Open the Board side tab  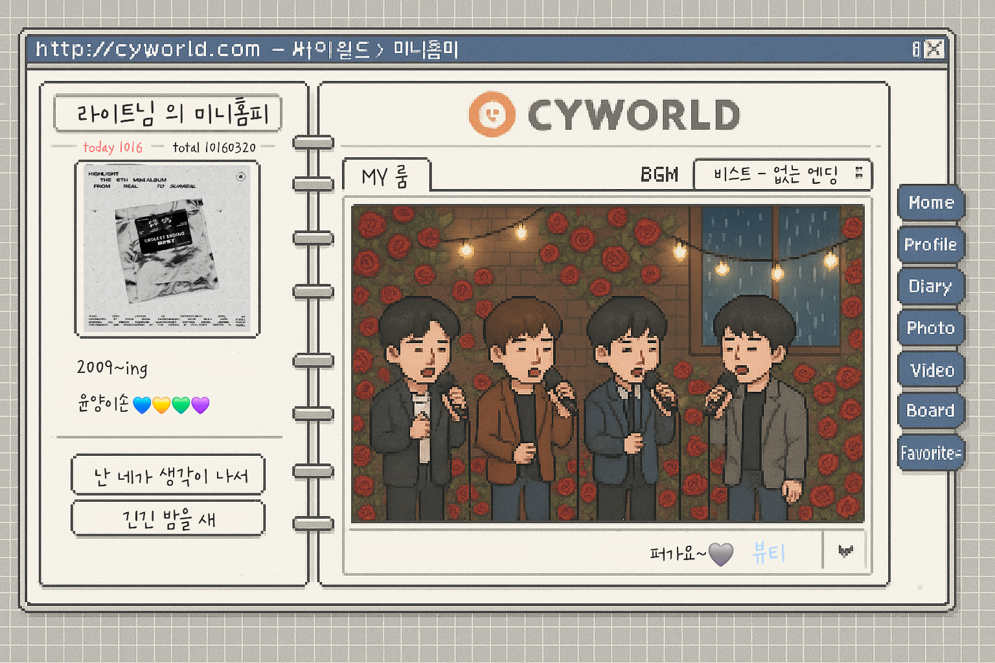pyautogui.click(x=931, y=410)
